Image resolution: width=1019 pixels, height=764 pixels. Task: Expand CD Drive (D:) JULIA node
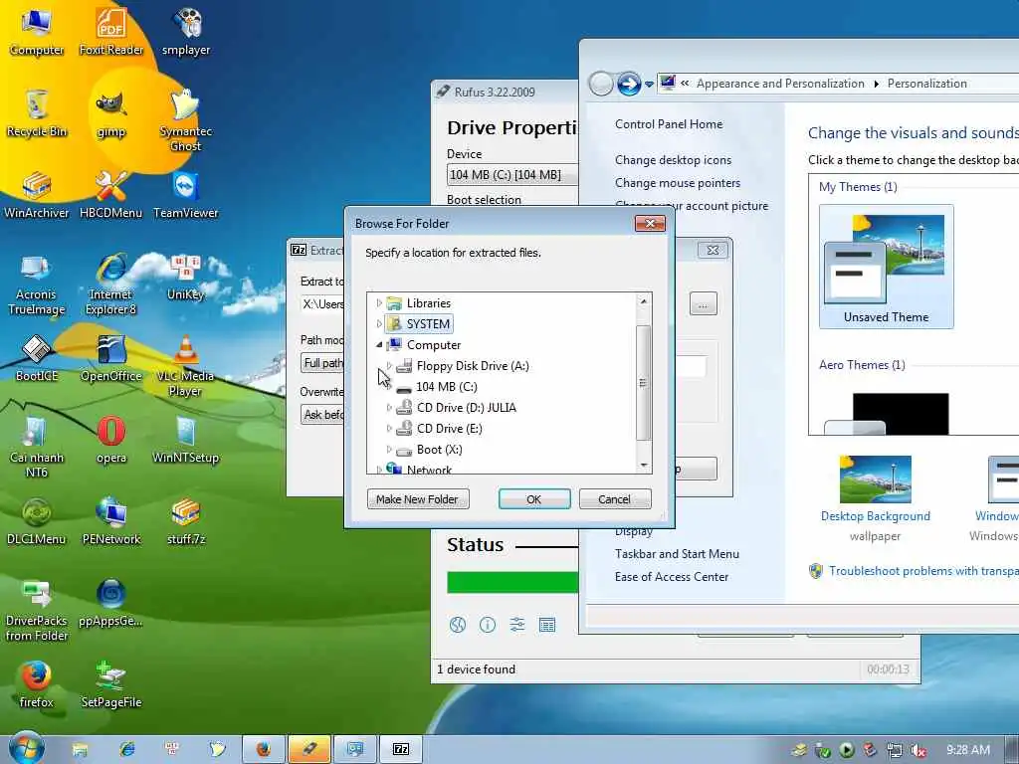point(389,407)
